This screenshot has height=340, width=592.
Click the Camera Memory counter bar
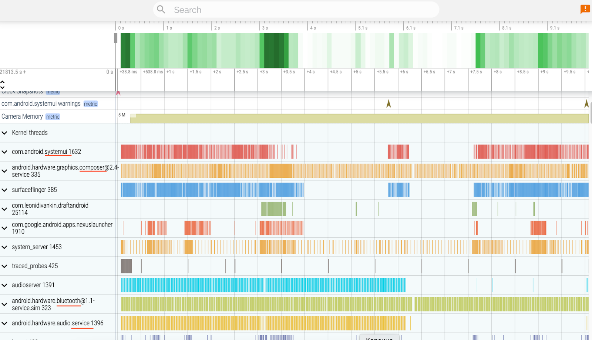click(x=359, y=119)
